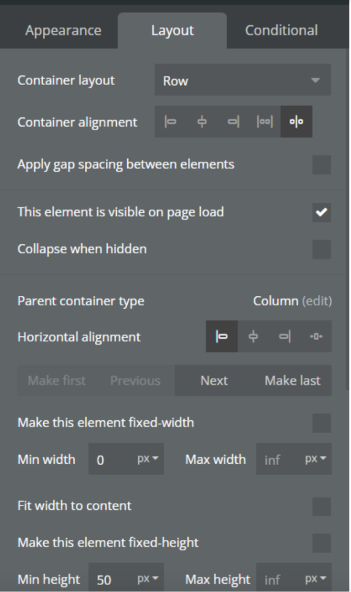Choose stretch horizontal alignment icon
The width and height of the screenshot is (351, 592).
coord(316,337)
